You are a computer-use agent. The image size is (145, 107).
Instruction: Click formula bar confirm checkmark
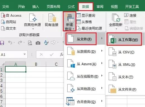coord(52,54)
